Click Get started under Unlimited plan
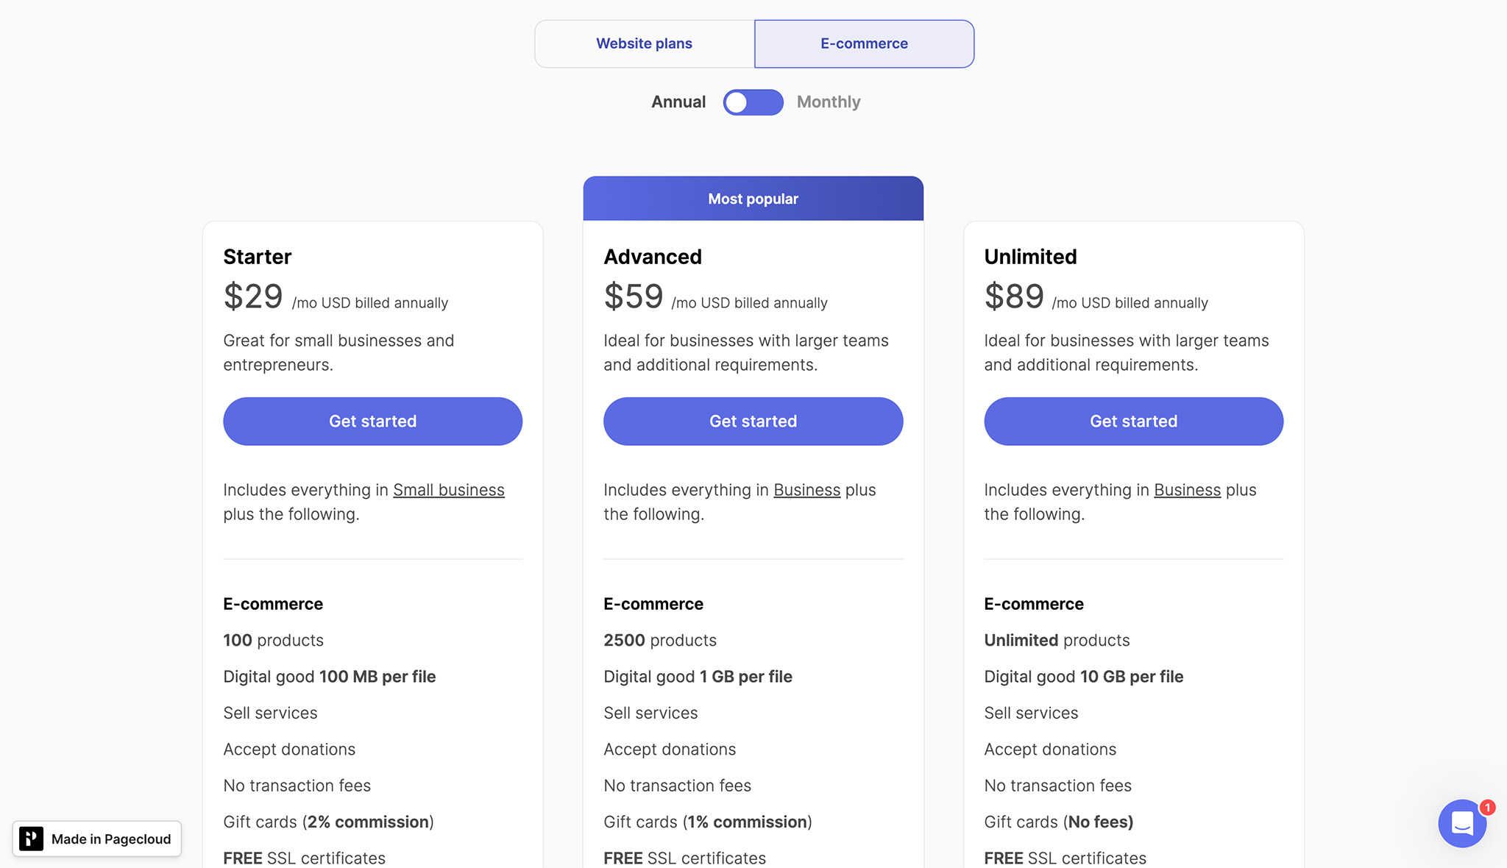 1133,421
